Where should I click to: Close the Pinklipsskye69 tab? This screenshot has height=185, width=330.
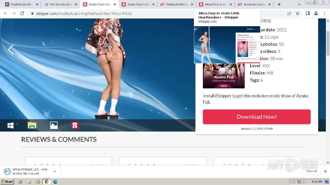tap(192, 4)
